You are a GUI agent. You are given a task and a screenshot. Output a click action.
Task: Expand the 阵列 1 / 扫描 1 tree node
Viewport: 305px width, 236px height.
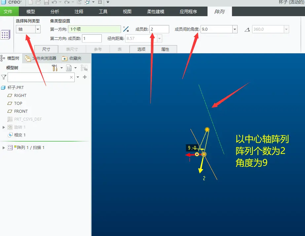(x=4, y=148)
